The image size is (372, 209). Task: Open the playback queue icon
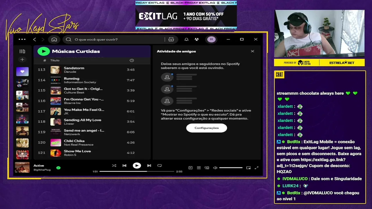(x=199, y=168)
